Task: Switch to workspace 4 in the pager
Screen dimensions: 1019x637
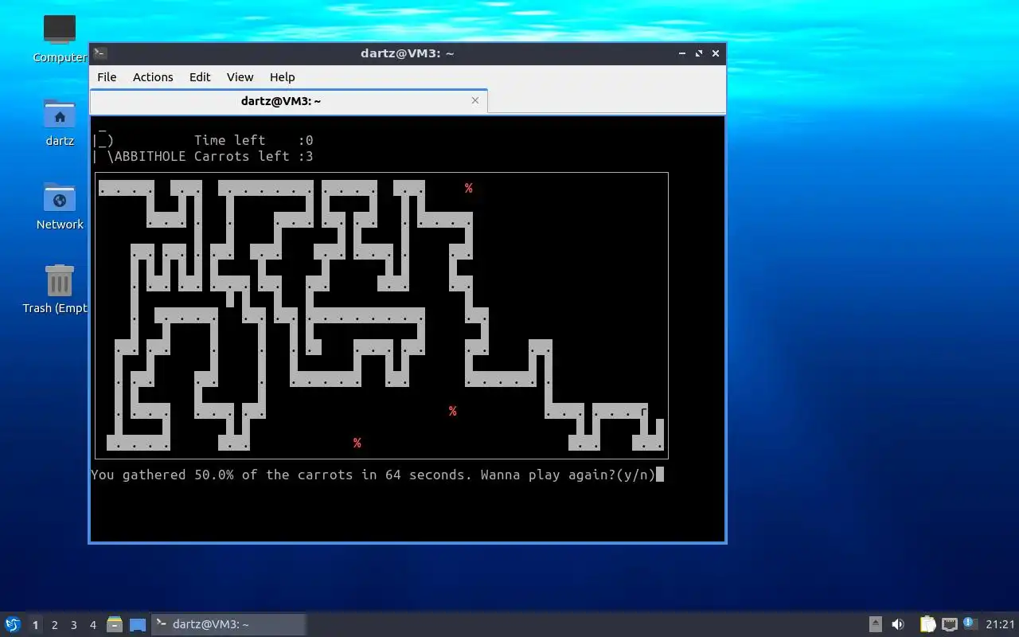Action: click(92, 625)
